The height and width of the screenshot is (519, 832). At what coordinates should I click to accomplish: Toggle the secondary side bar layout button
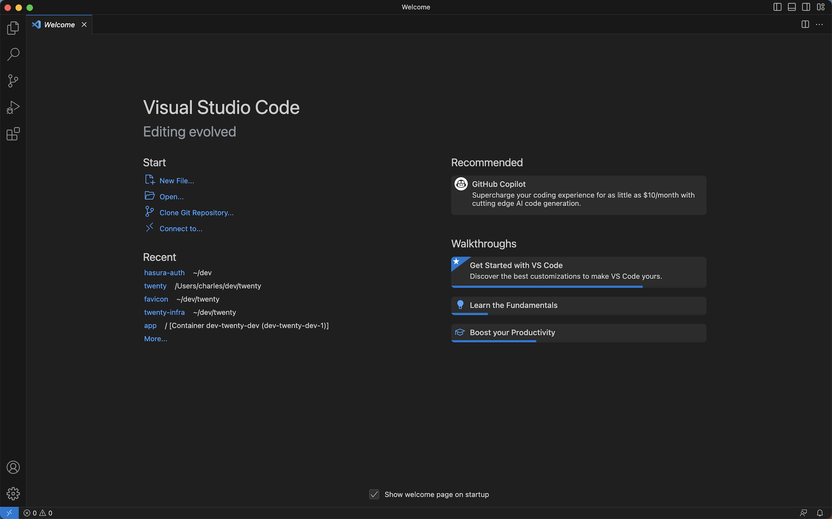[806, 7]
